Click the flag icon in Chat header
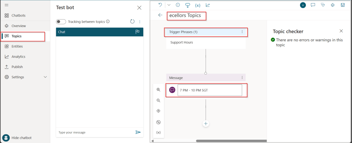The width and height of the screenshot is (352, 143). tap(137, 32)
